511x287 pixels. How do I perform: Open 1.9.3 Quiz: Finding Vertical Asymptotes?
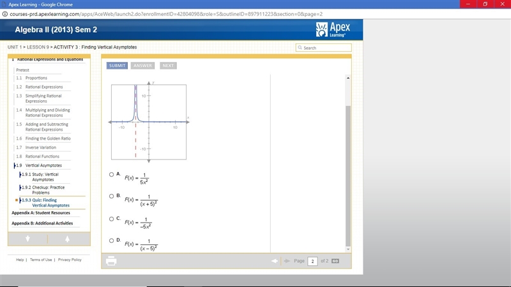[x=45, y=203]
